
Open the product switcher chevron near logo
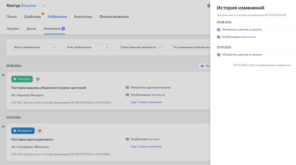[x=44, y=5]
